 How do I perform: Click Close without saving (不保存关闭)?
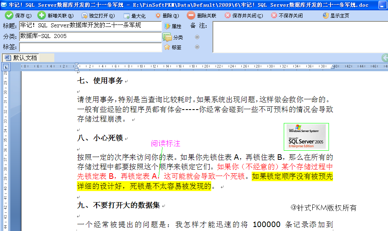274,16
